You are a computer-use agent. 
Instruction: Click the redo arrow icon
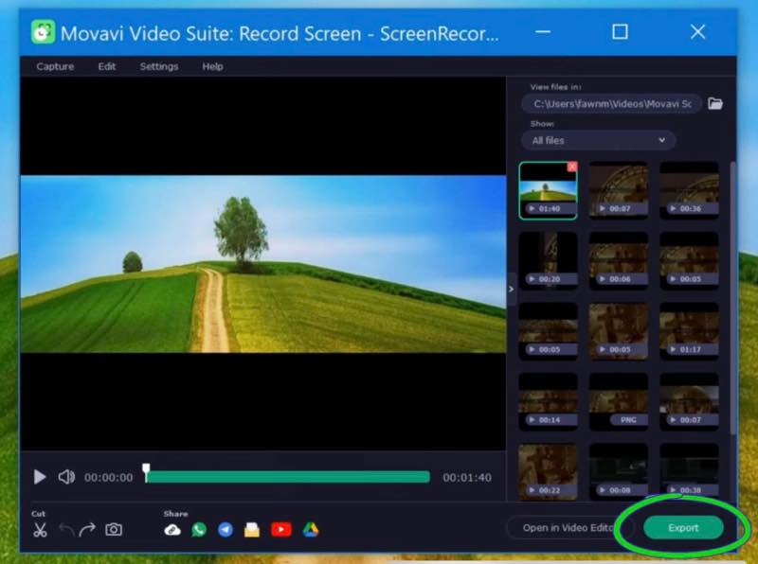pyautogui.click(x=87, y=530)
